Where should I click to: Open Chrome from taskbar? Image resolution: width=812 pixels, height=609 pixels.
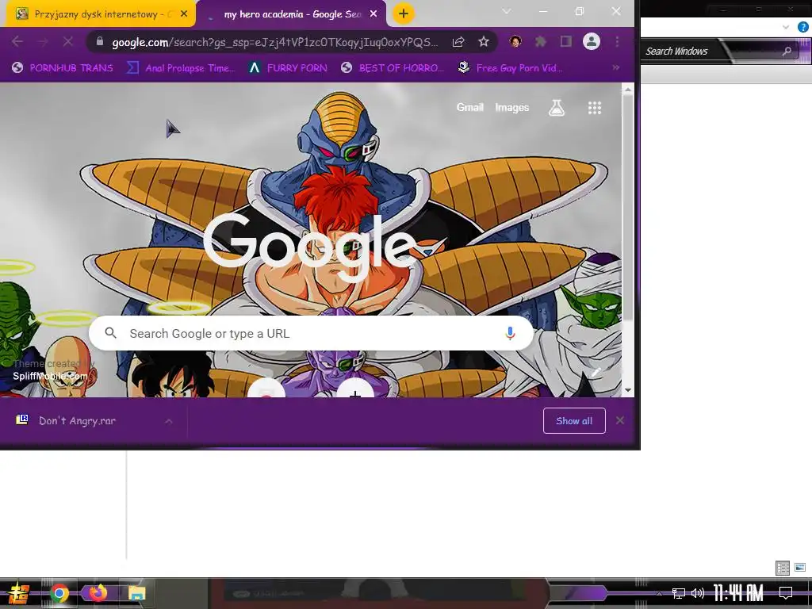59,593
